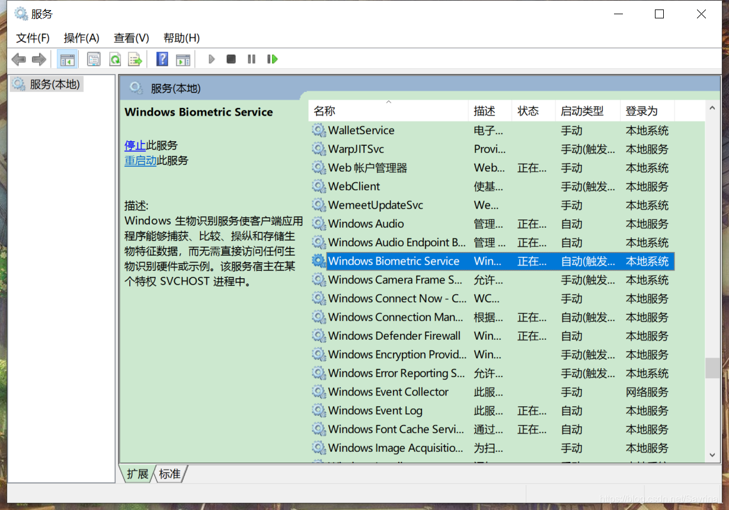Click the gear icon in 服务(本地) panel header
Screen dimensions: 729x510
click(x=136, y=88)
